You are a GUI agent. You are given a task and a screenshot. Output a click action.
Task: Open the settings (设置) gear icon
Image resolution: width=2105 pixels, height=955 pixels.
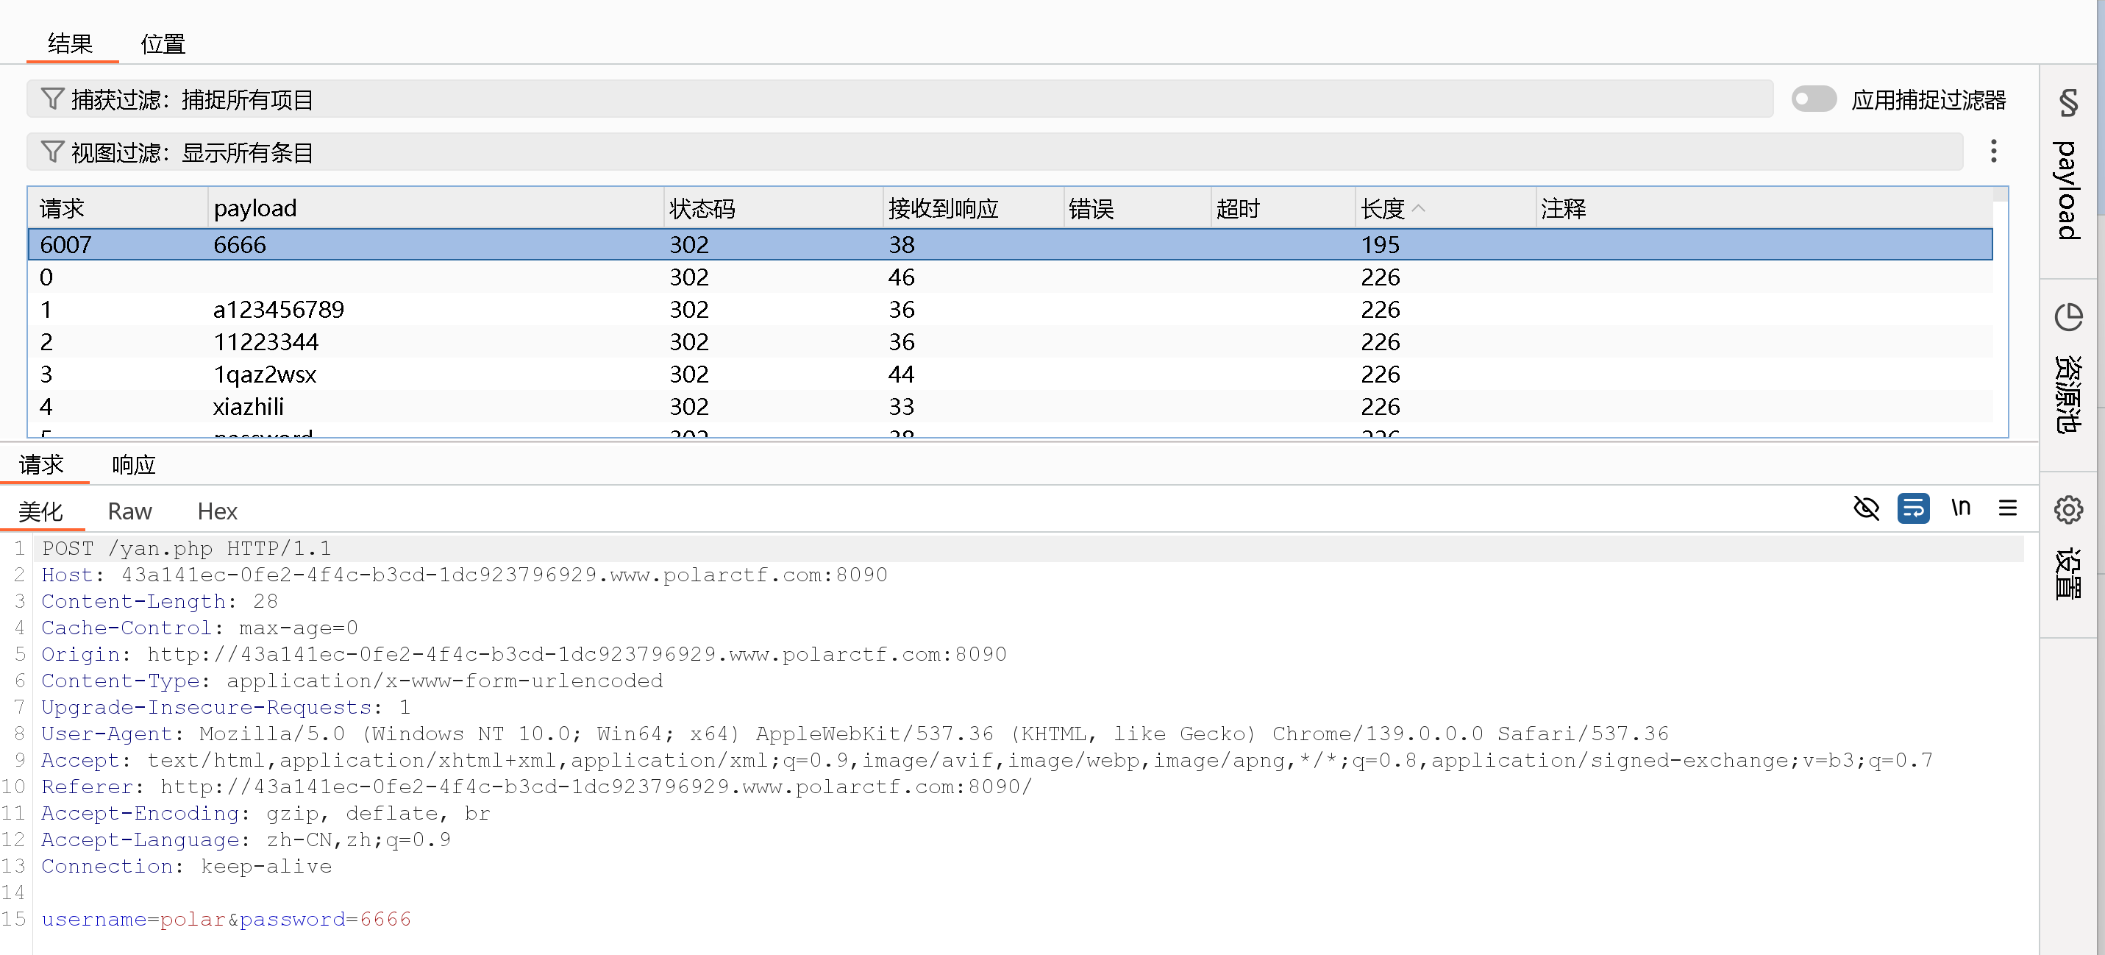tap(2067, 510)
